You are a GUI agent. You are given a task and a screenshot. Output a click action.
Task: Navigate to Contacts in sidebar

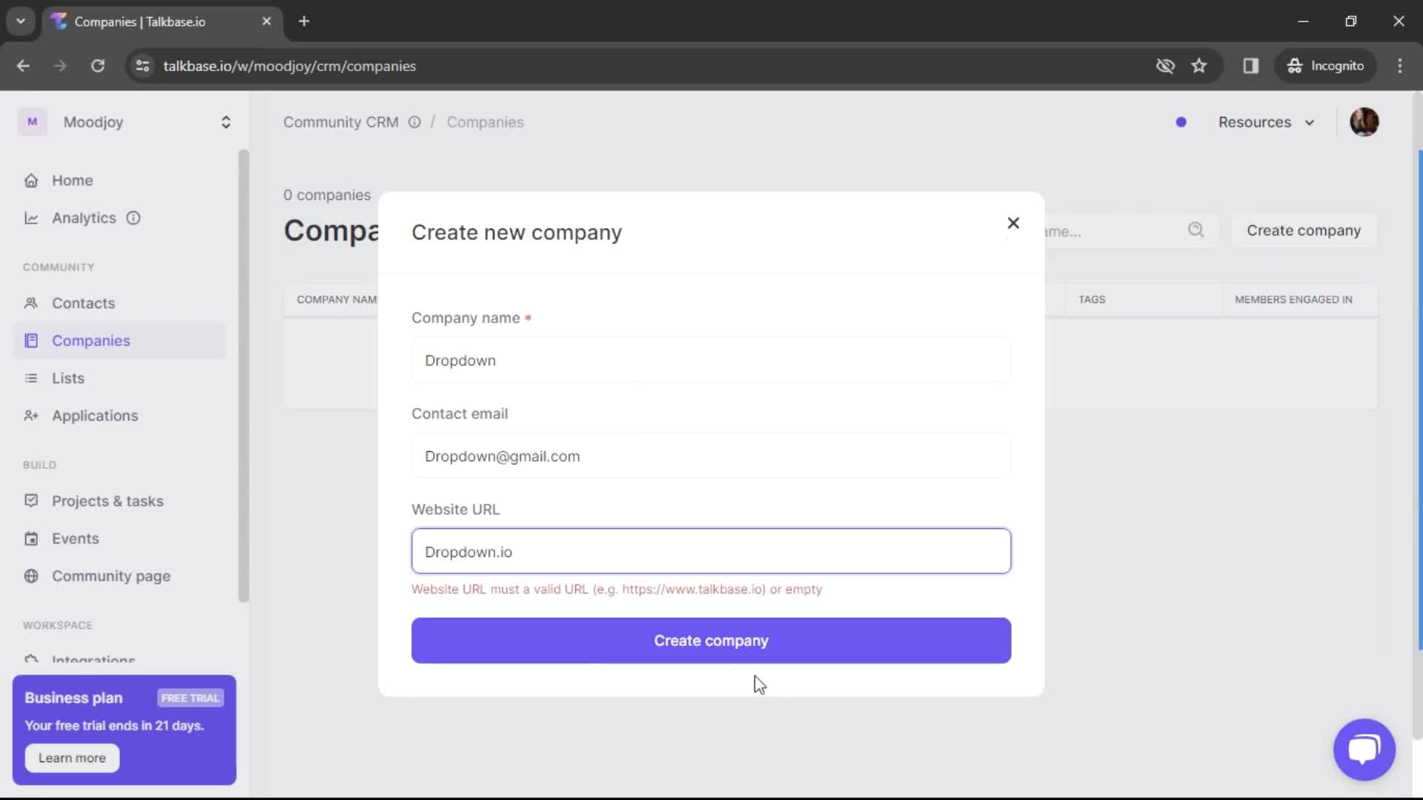tap(83, 303)
